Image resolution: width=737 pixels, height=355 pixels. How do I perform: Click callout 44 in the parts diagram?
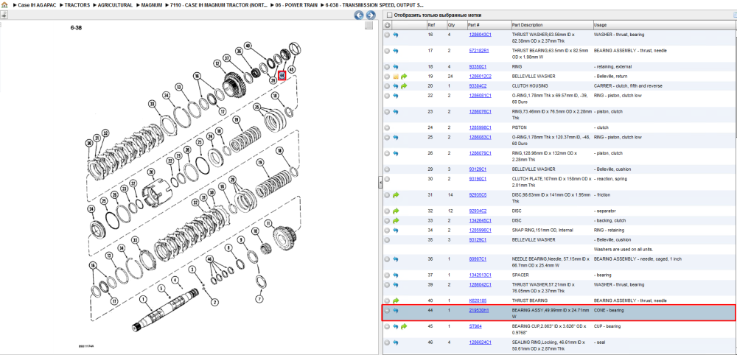click(282, 75)
